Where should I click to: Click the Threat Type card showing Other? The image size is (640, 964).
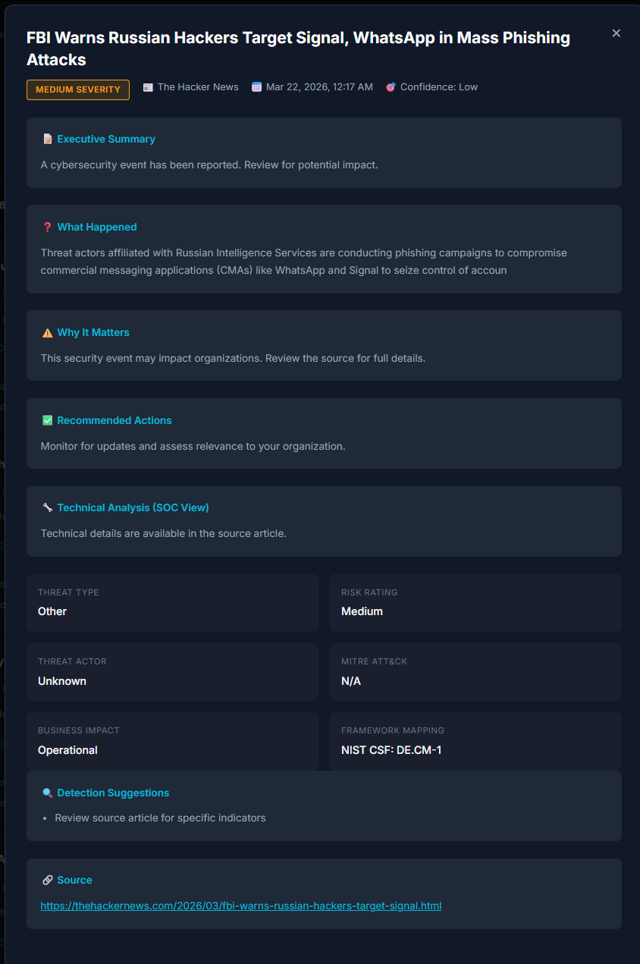pos(172,603)
